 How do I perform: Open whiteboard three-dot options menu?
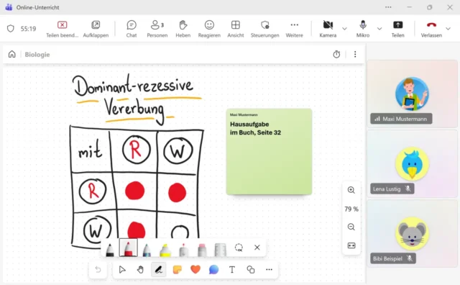[355, 54]
